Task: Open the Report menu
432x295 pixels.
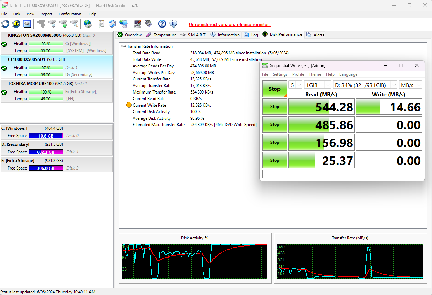Action: (x=46, y=14)
